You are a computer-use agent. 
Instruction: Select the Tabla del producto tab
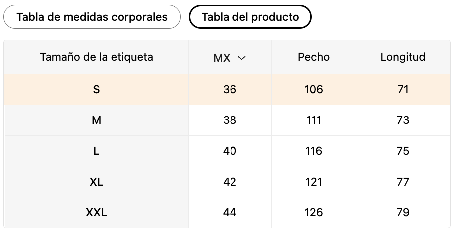pos(250,17)
